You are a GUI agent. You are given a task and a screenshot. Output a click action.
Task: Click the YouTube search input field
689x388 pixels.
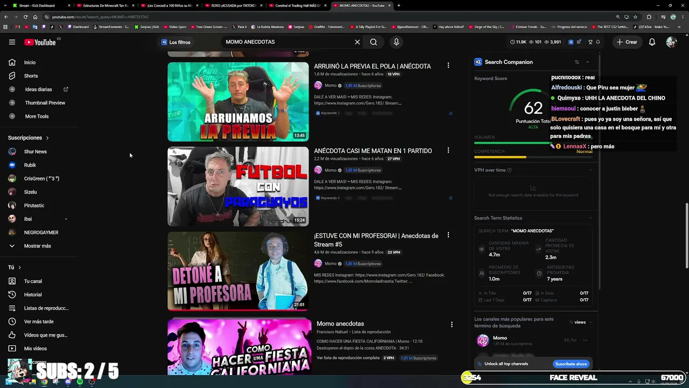point(288,42)
